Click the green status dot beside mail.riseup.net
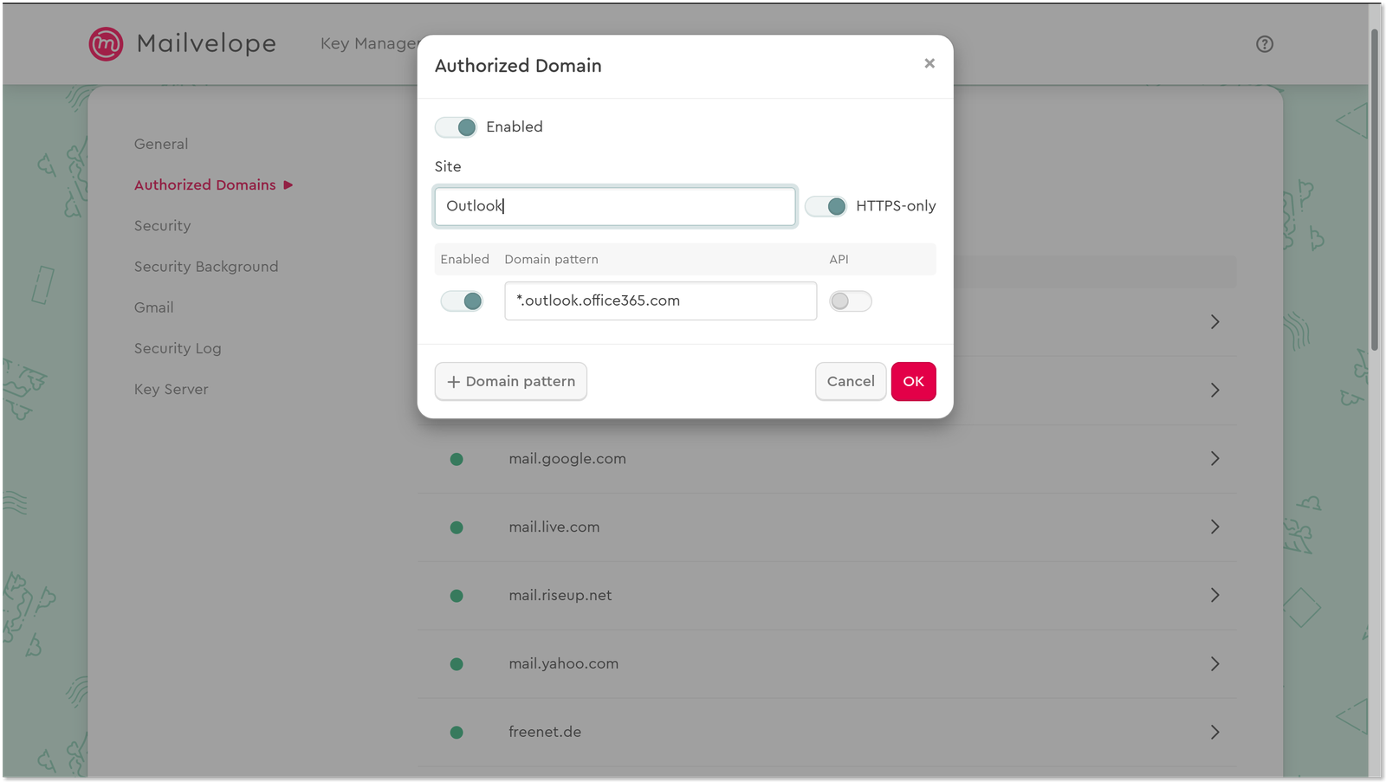 click(457, 596)
